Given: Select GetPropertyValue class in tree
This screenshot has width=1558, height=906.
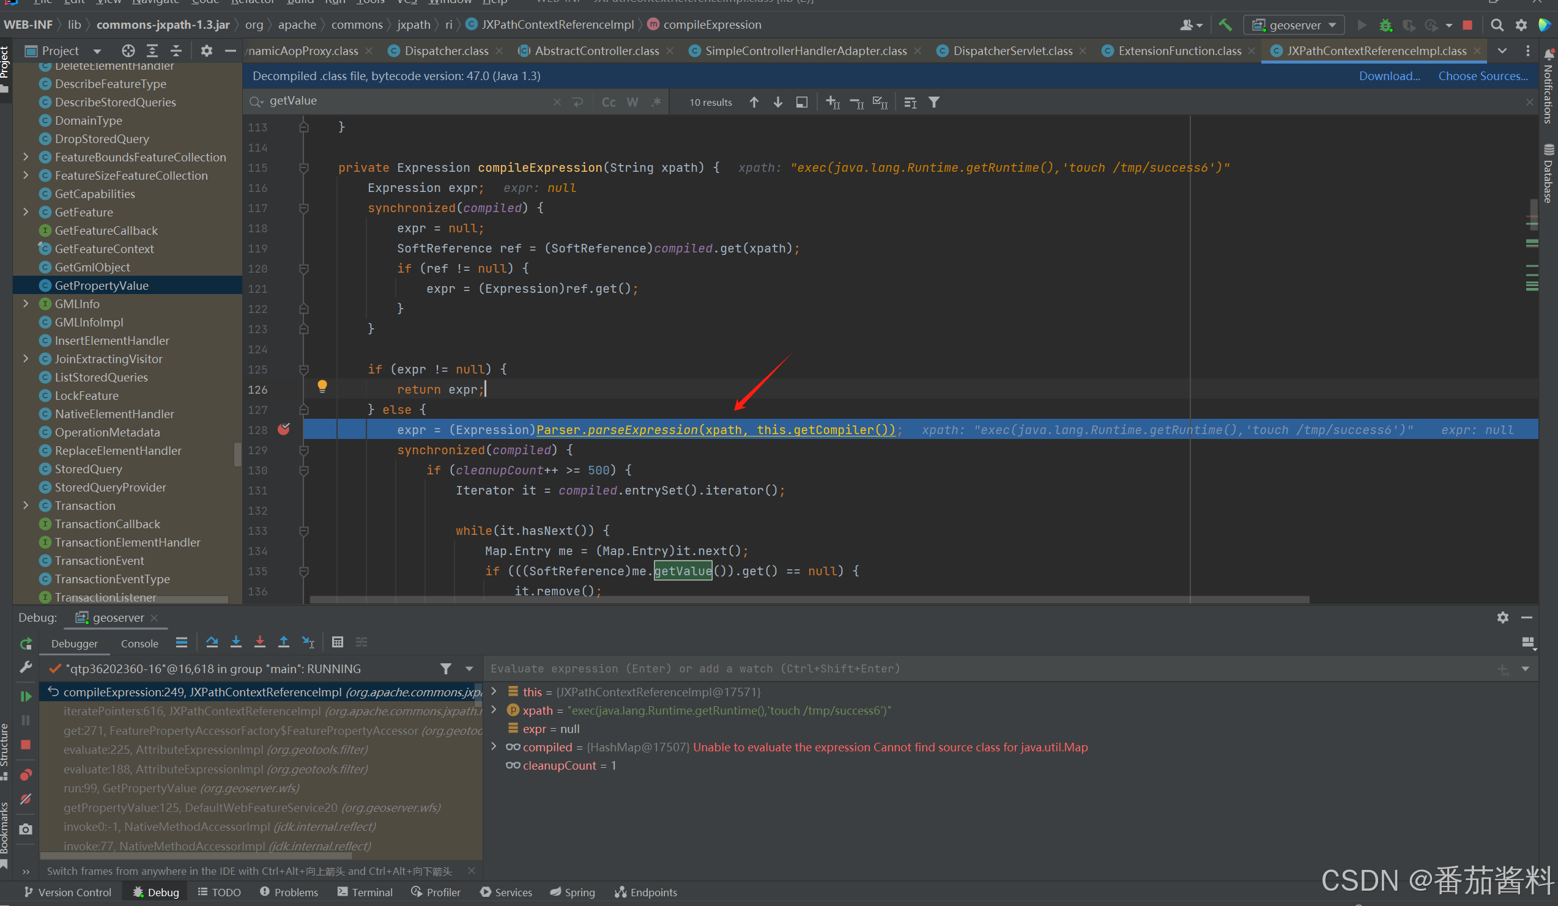Looking at the screenshot, I should 102,285.
